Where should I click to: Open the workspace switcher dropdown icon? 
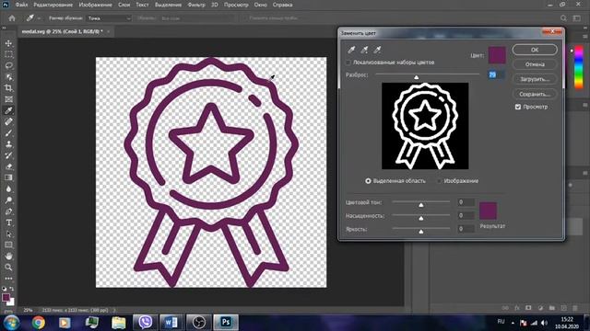(577, 18)
